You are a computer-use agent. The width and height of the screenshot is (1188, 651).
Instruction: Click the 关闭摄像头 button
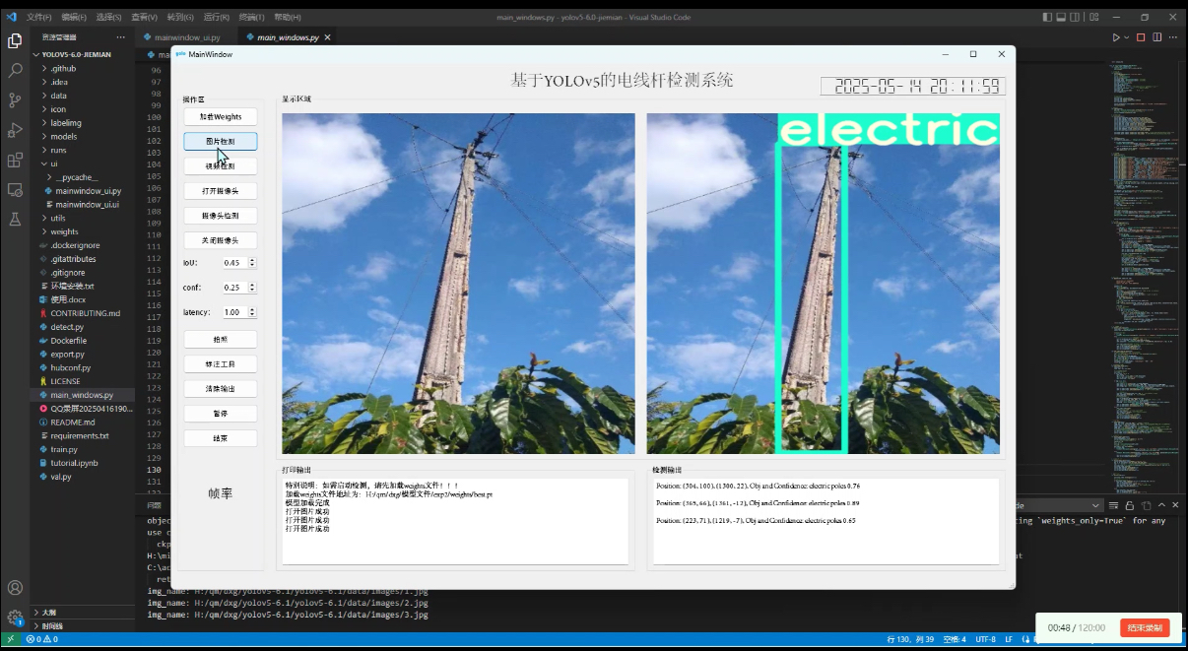click(x=221, y=239)
